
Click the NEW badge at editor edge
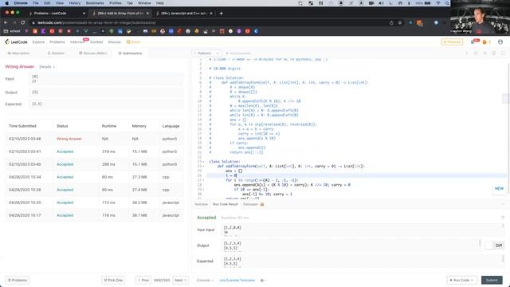499,188
